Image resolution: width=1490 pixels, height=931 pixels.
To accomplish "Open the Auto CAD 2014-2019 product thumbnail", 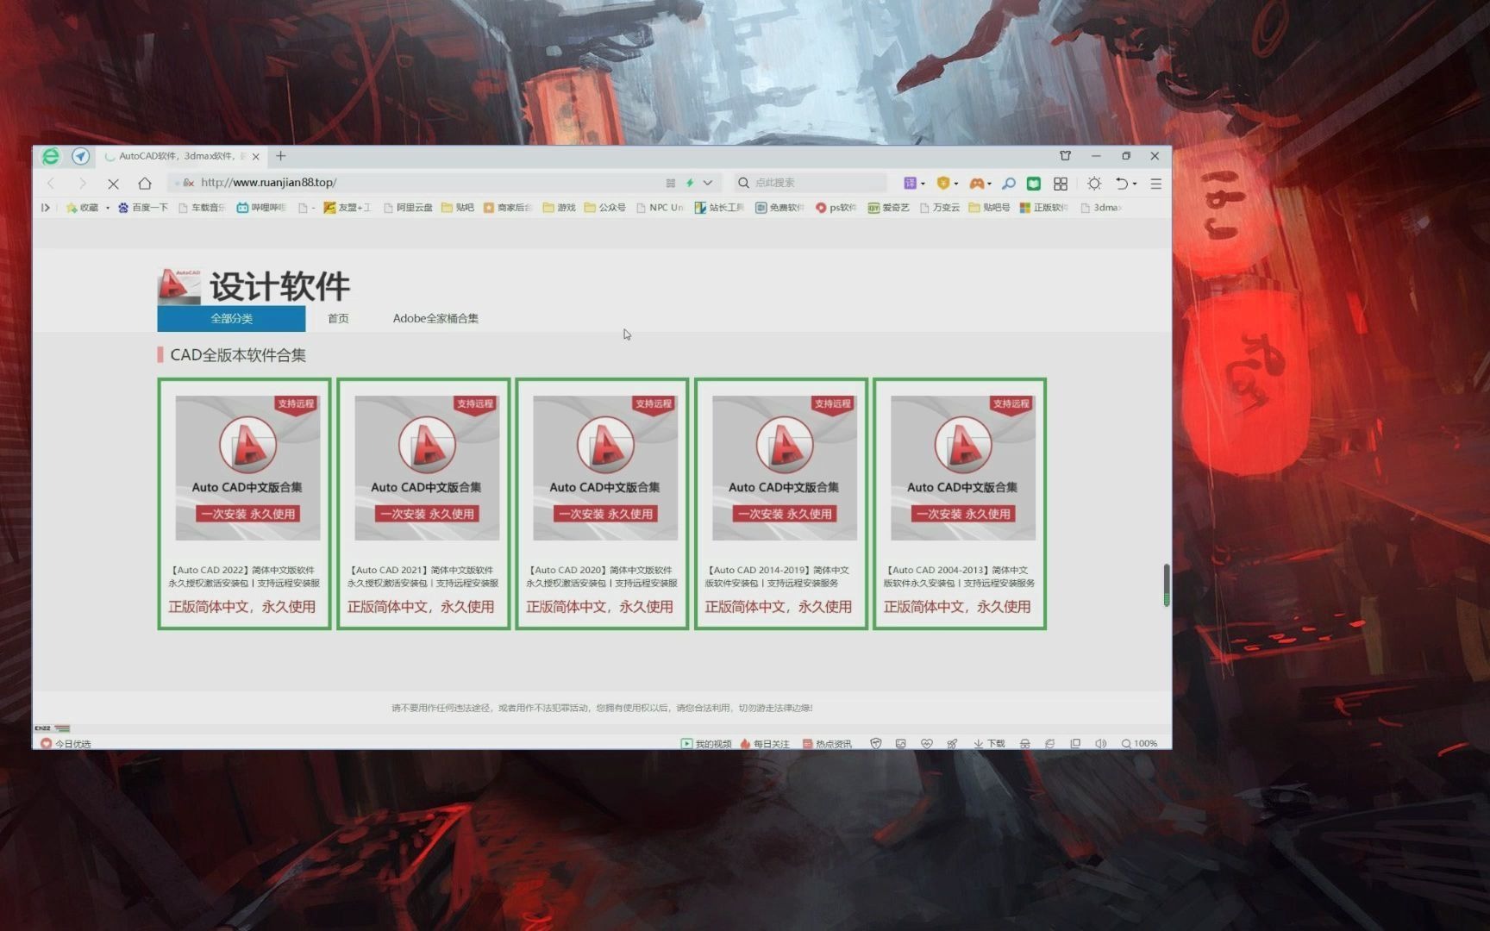I will pyautogui.click(x=785, y=468).
